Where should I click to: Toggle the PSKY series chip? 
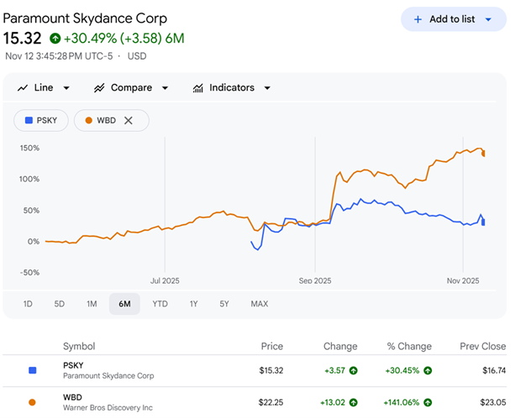coord(41,120)
